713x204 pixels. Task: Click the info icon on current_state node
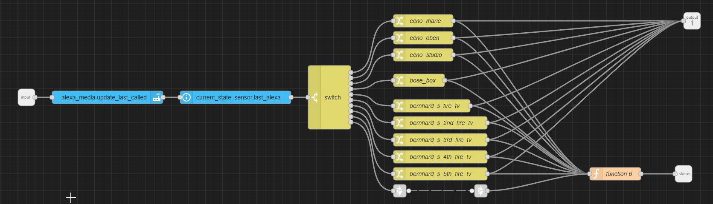(x=186, y=97)
